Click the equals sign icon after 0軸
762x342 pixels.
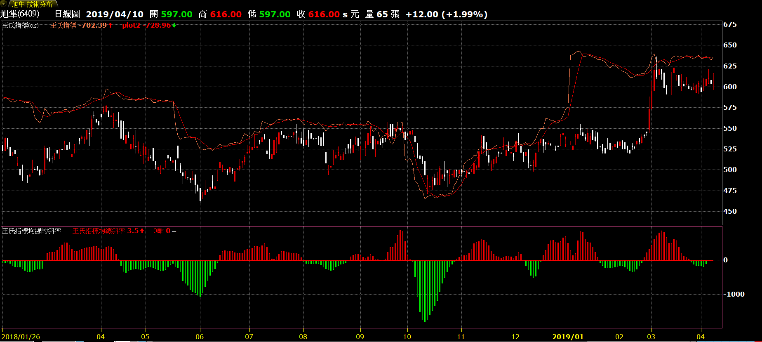(x=174, y=231)
